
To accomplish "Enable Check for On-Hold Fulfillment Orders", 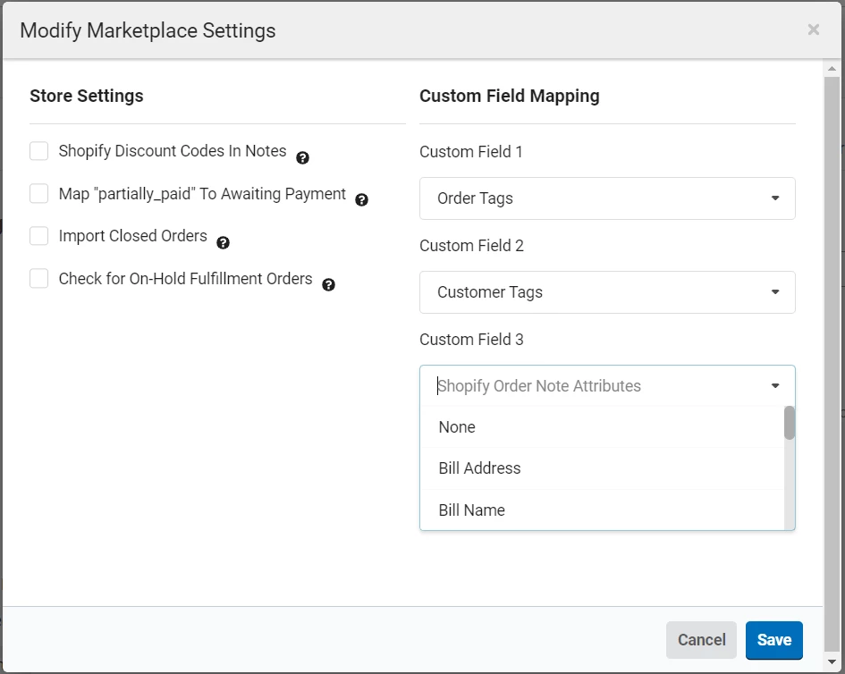I will pyautogui.click(x=39, y=279).
